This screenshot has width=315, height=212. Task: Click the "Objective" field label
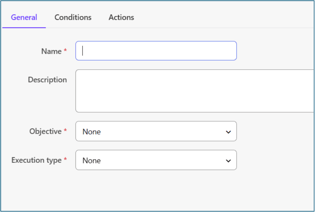[x=45, y=131]
